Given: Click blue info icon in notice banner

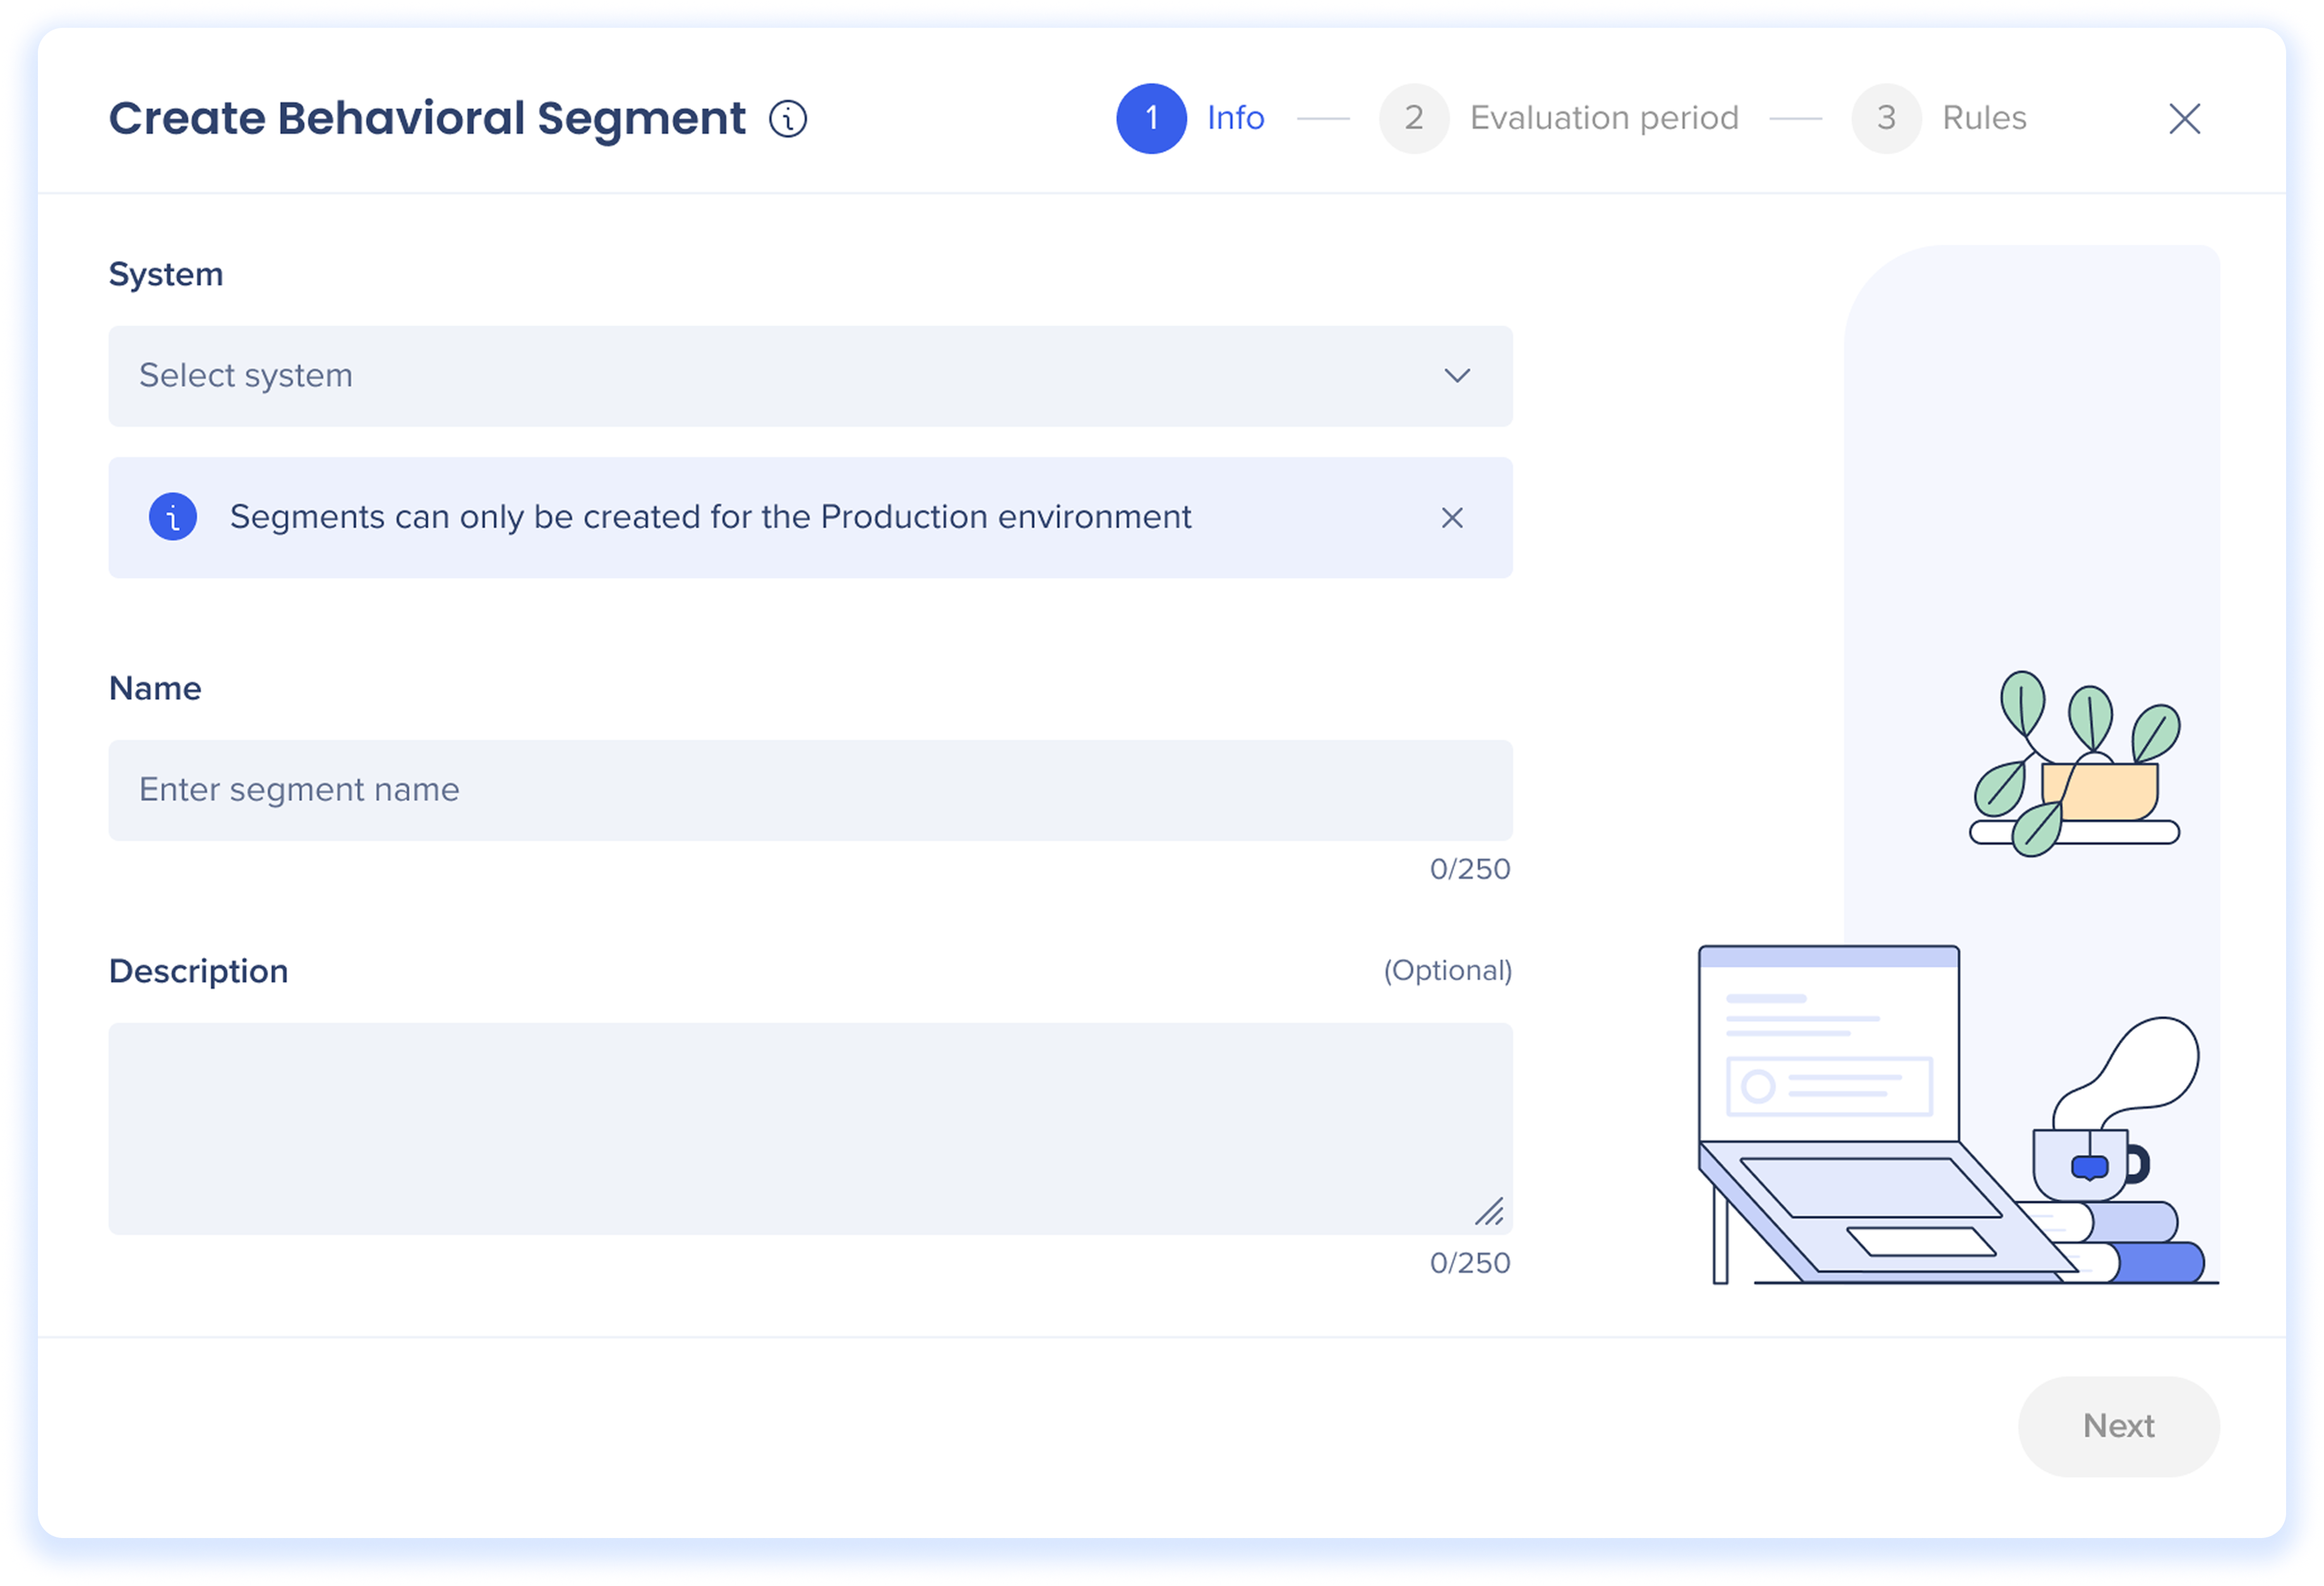Looking at the screenshot, I should pos(173,517).
